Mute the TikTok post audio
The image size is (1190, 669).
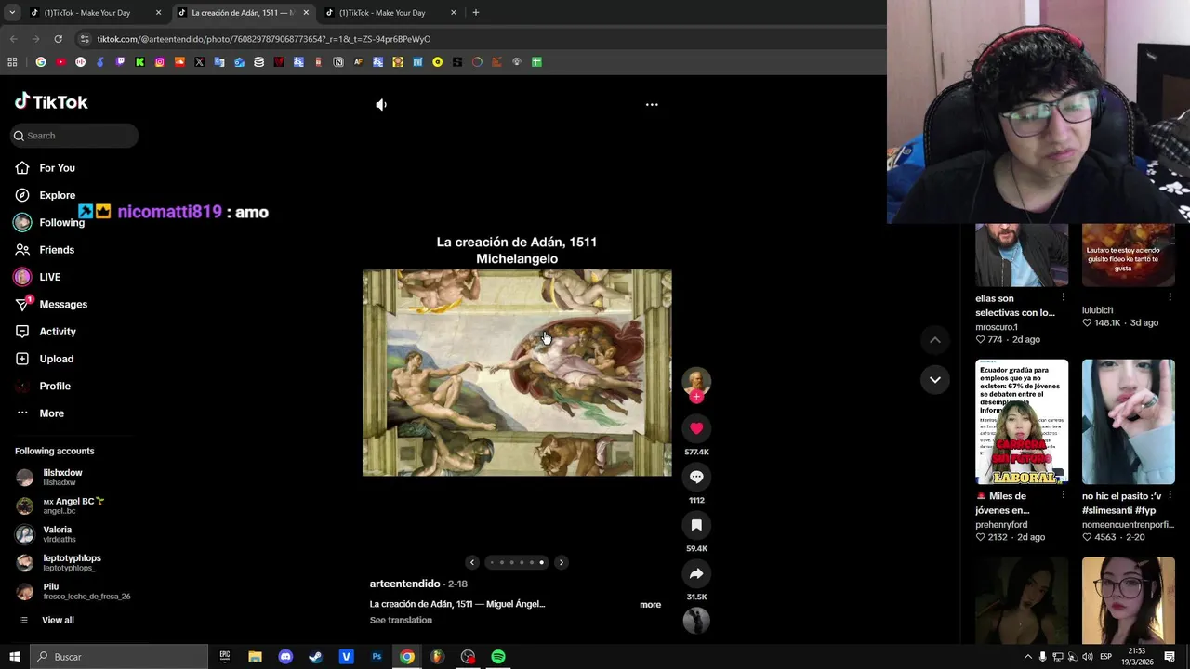(x=381, y=105)
